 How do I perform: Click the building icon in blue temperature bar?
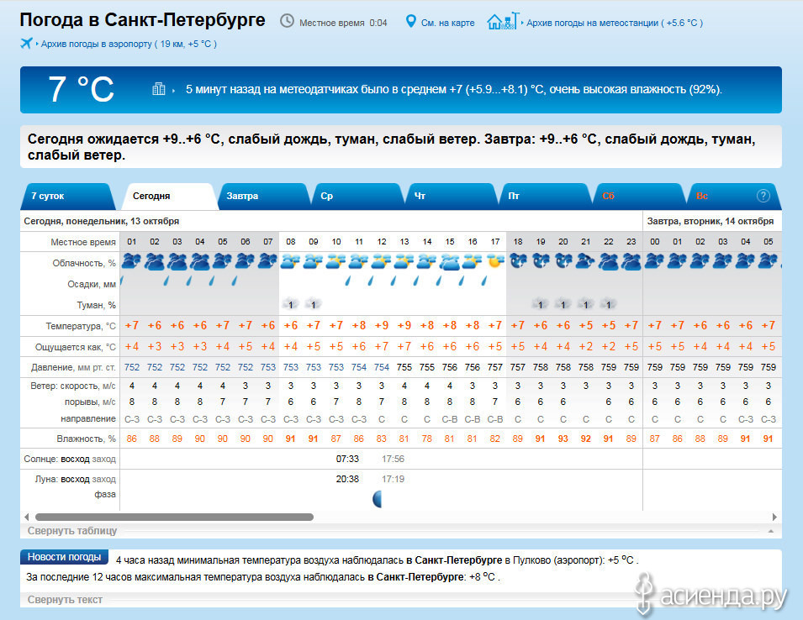coord(158,89)
